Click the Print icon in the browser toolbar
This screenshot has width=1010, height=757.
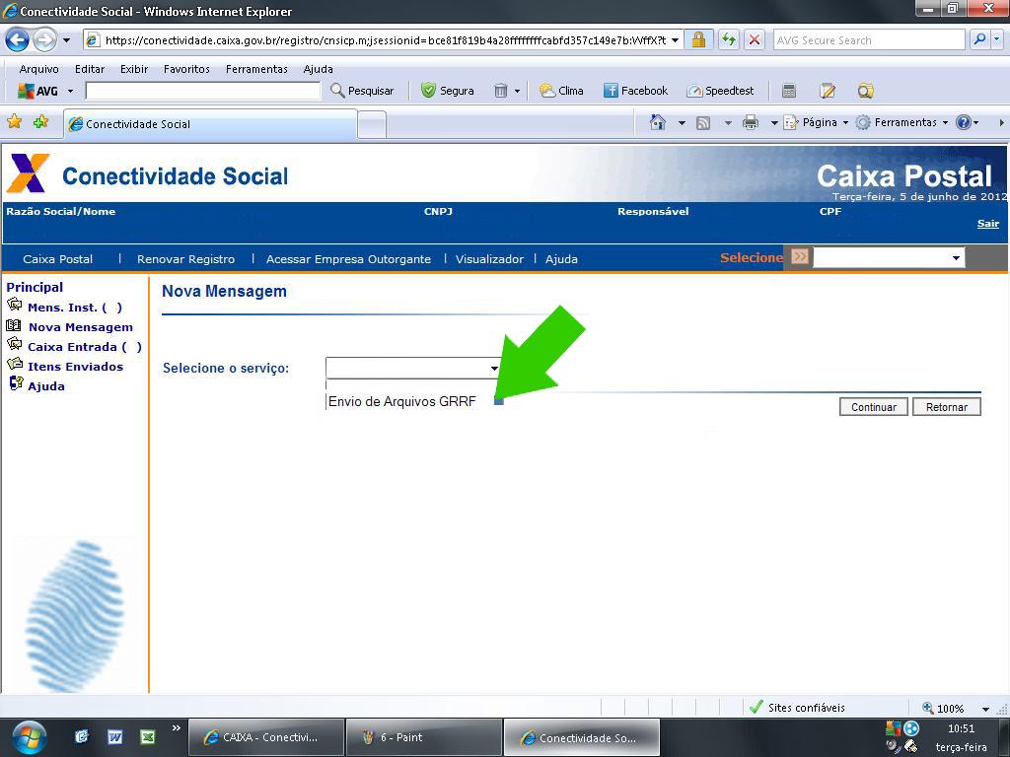coord(748,124)
